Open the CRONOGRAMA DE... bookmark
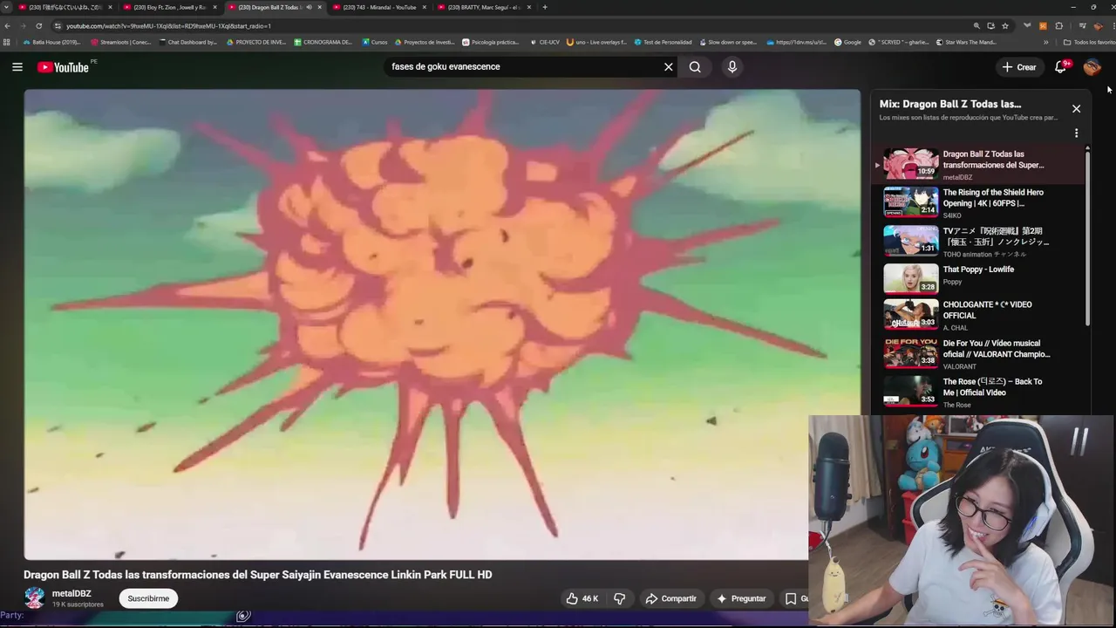 (323, 42)
